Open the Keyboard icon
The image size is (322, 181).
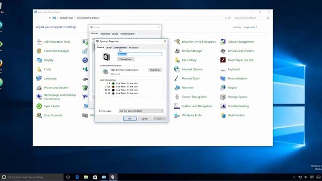[223, 69]
